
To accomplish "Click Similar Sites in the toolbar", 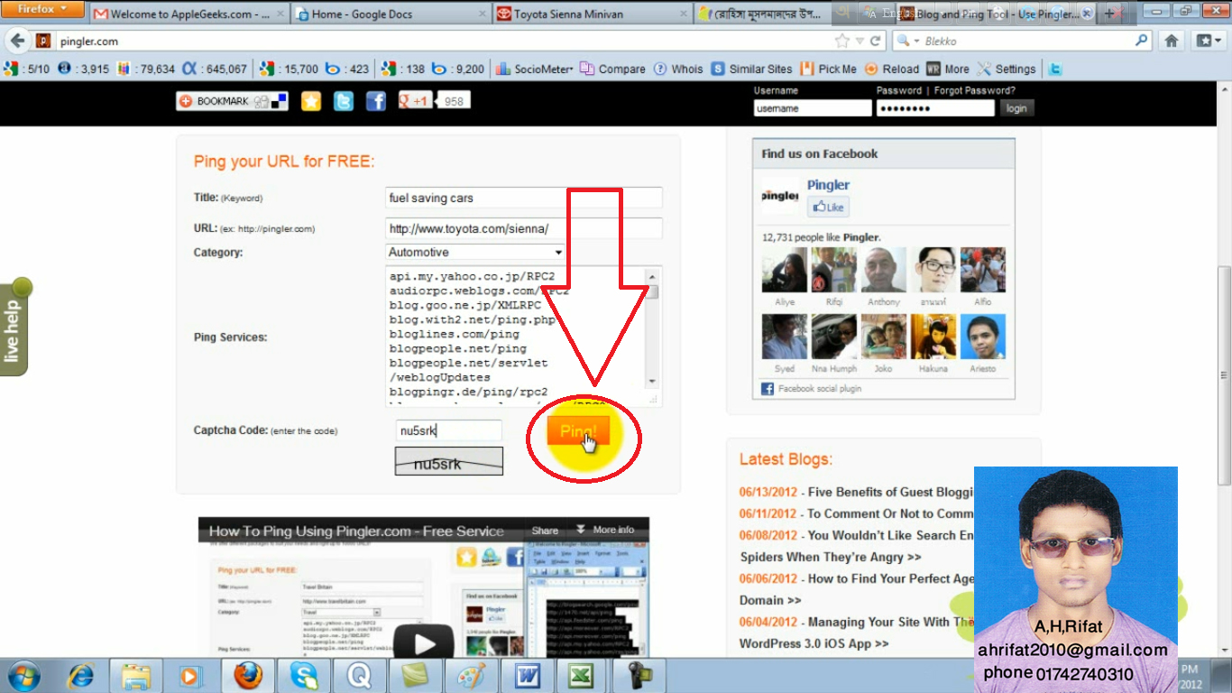I will [751, 69].
